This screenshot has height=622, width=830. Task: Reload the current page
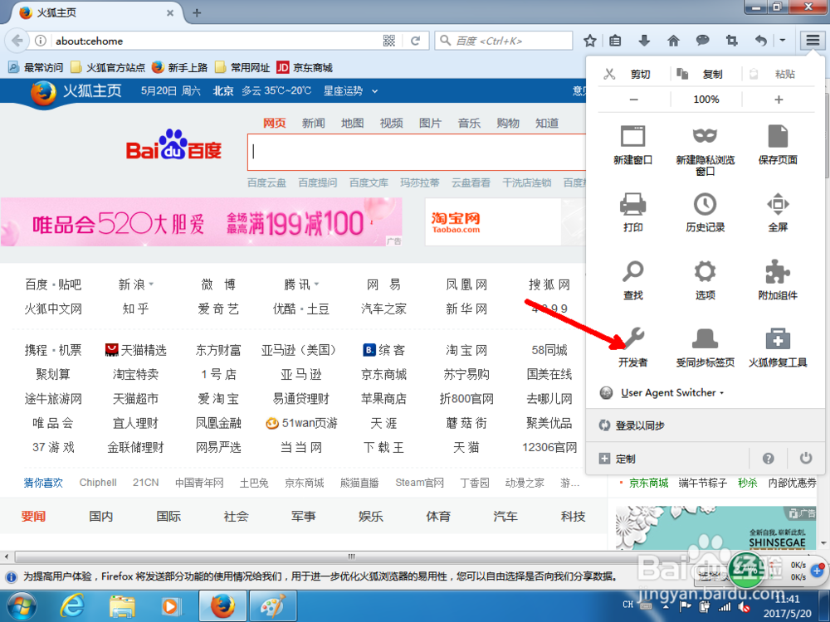click(x=416, y=41)
